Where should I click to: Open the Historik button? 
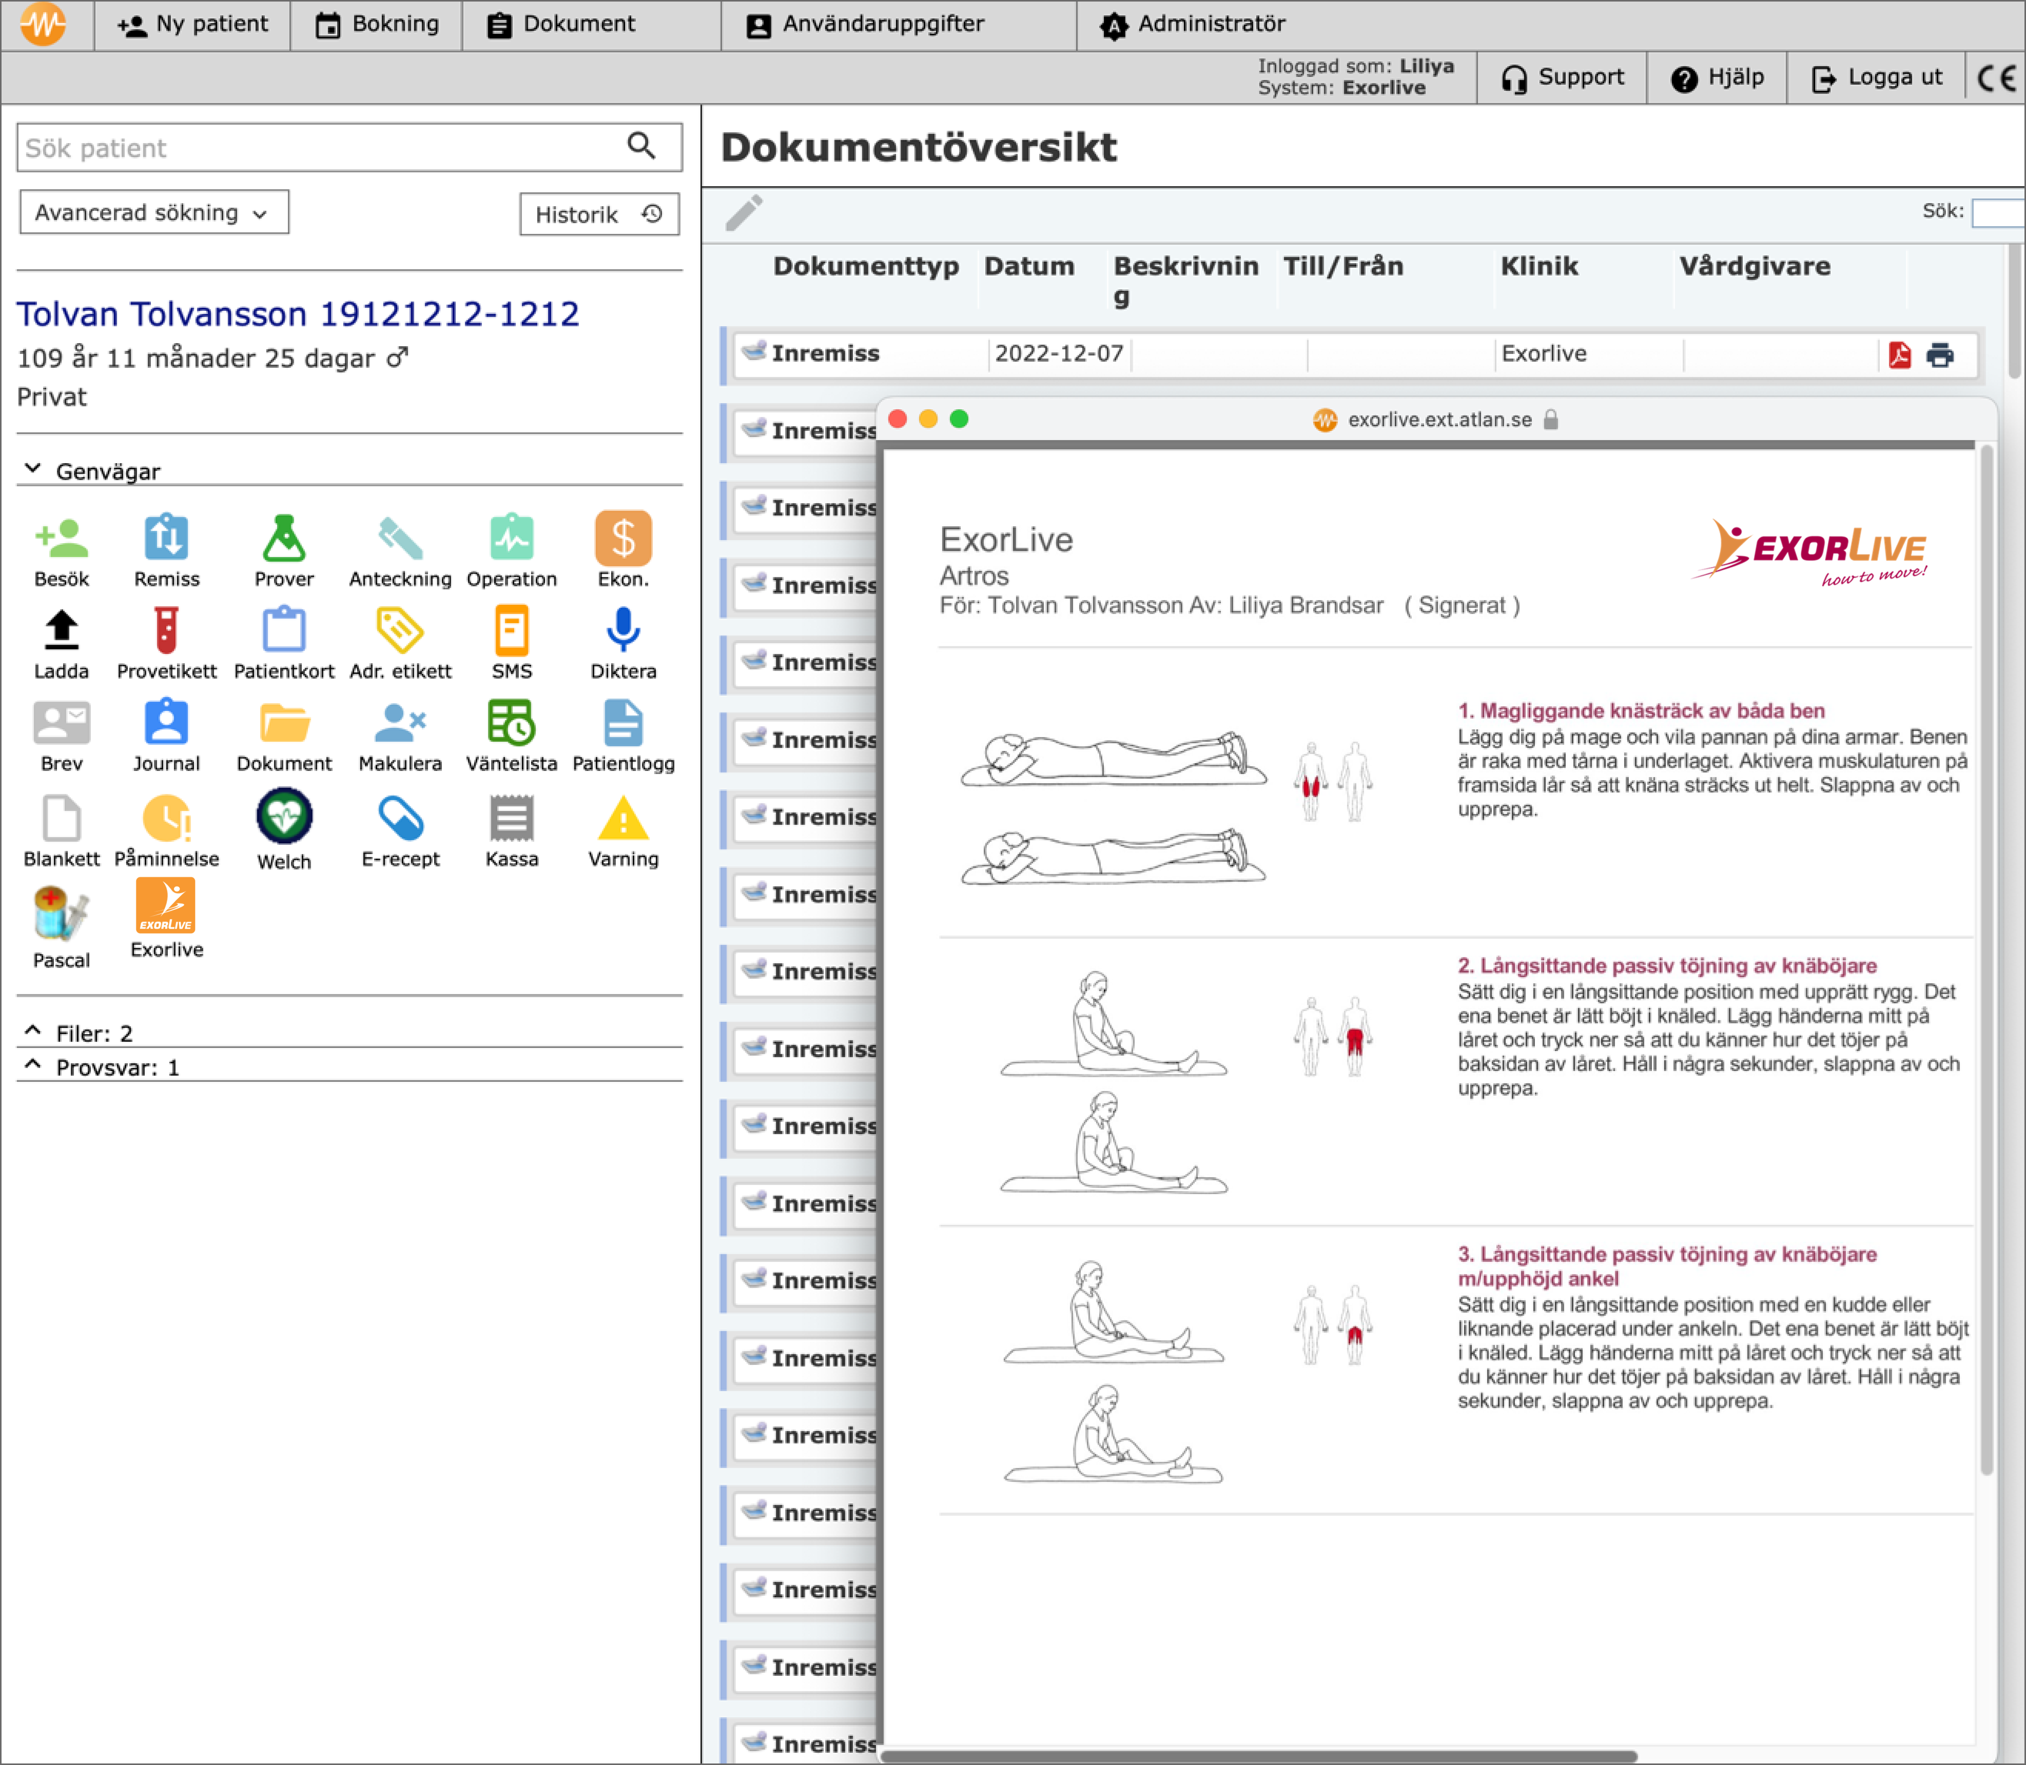tap(599, 215)
